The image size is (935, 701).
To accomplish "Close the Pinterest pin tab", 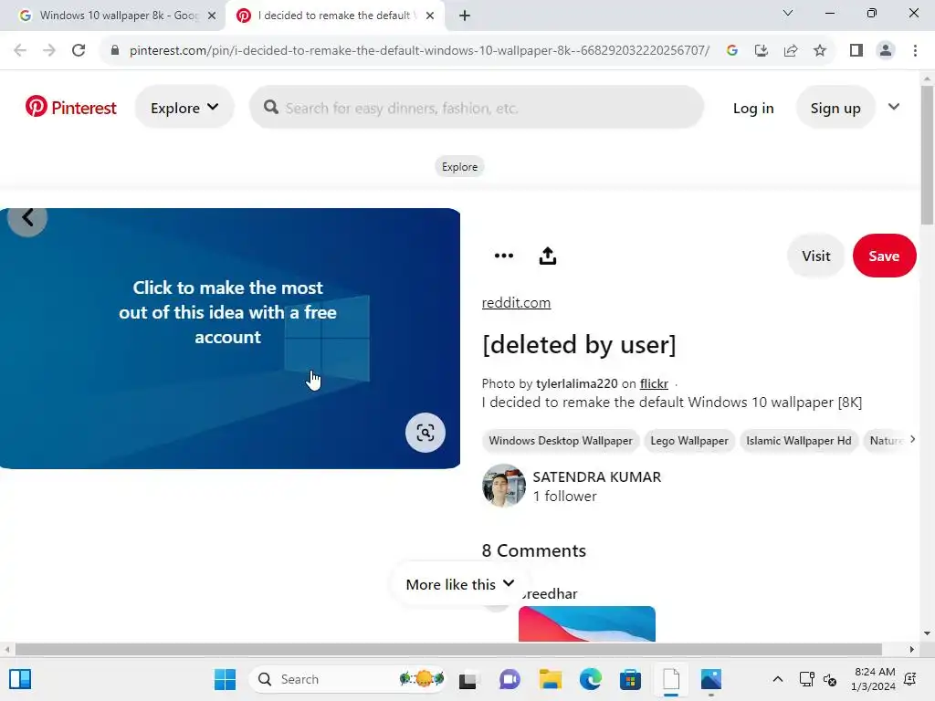I will point(430,16).
